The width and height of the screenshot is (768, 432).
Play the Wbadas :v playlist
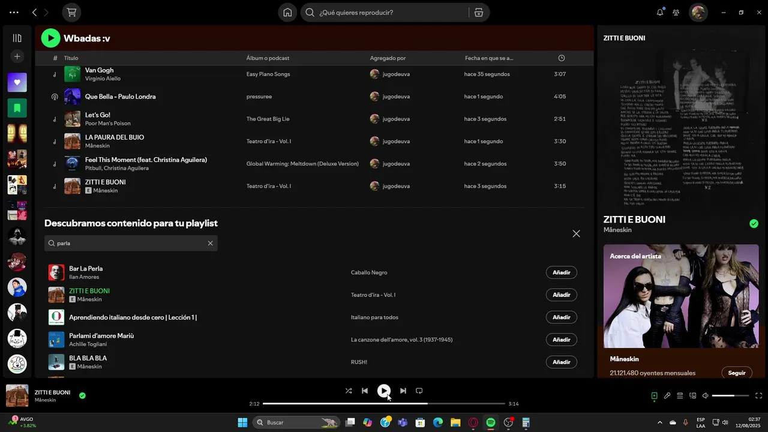point(50,38)
